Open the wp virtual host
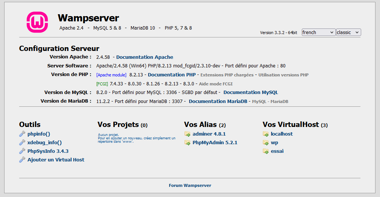Image resolution: width=380 pixels, height=197 pixels. tap(274, 142)
